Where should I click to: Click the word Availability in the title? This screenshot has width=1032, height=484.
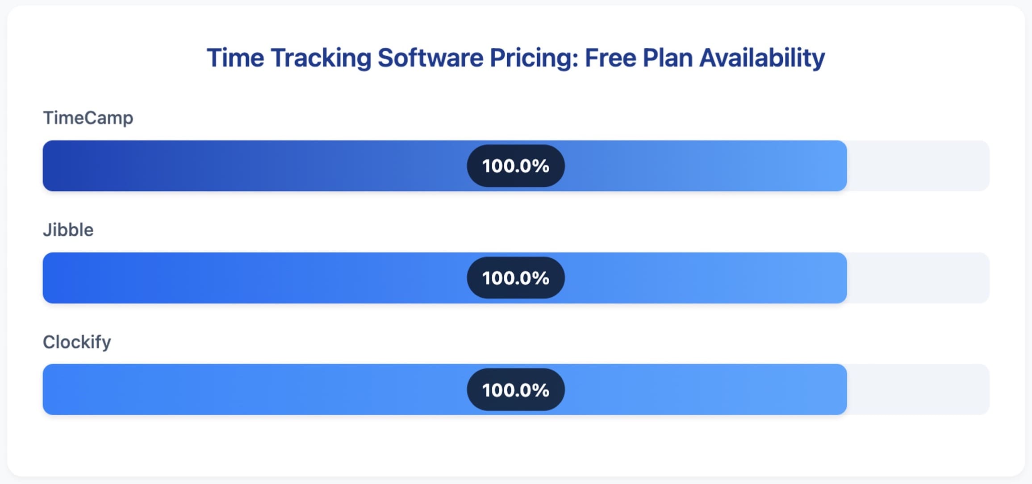[762, 58]
